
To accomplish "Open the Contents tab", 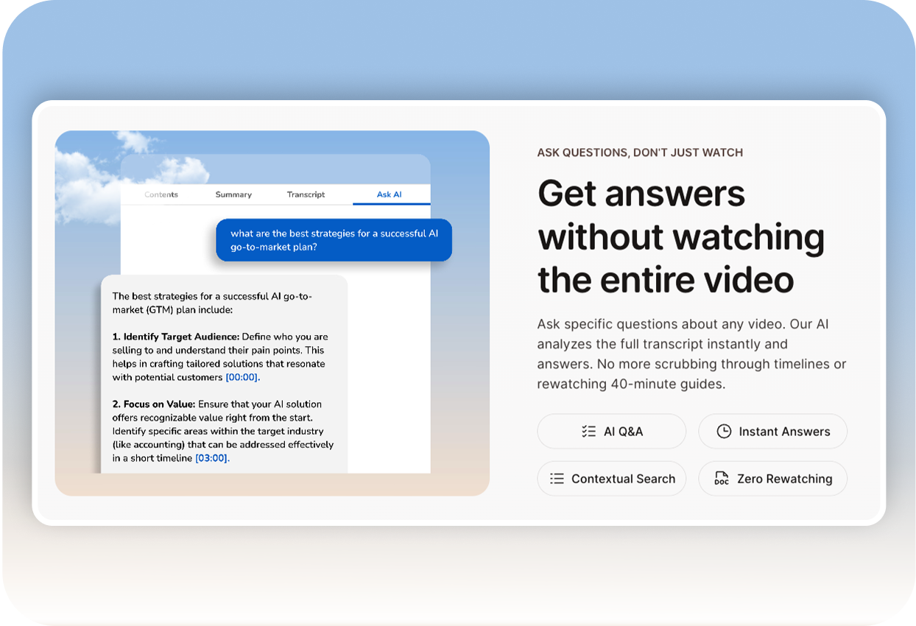I will [161, 194].
